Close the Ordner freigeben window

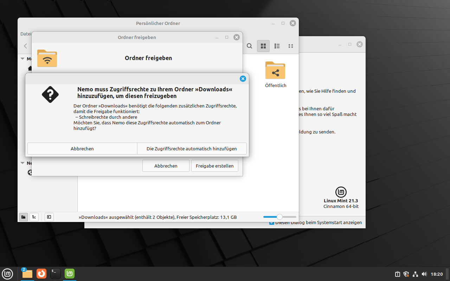coord(237,37)
